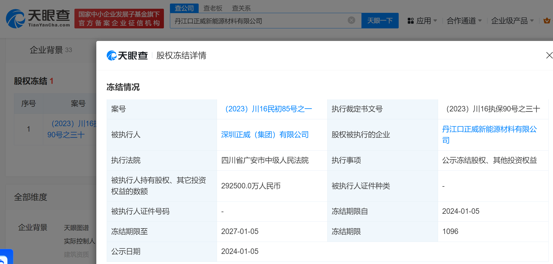553x264 pixels.
Task: Open 深圳正威（集团）有限公司 company link
Action: coord(265,135)
